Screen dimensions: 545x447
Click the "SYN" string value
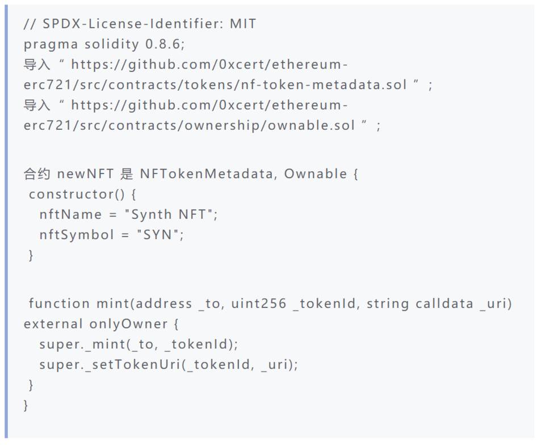[x=158, y=235]
